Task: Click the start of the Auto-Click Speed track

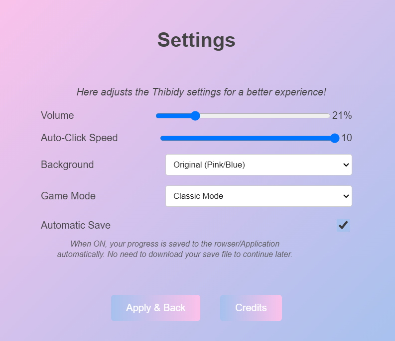Action: point(163,138)
